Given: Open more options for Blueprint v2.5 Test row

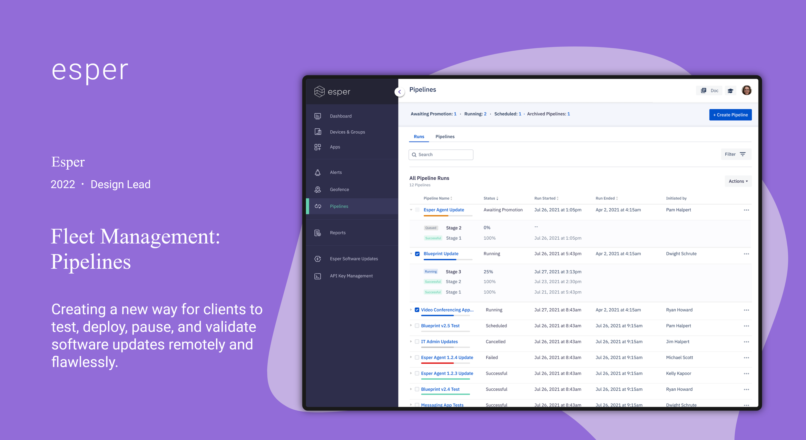Looking at the screenshot, I should point(746,326).
